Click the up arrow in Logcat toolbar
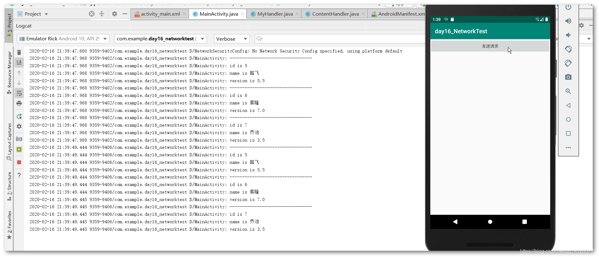Image resolution: width=599 pixels, height=257 pixels. point(19,73)
